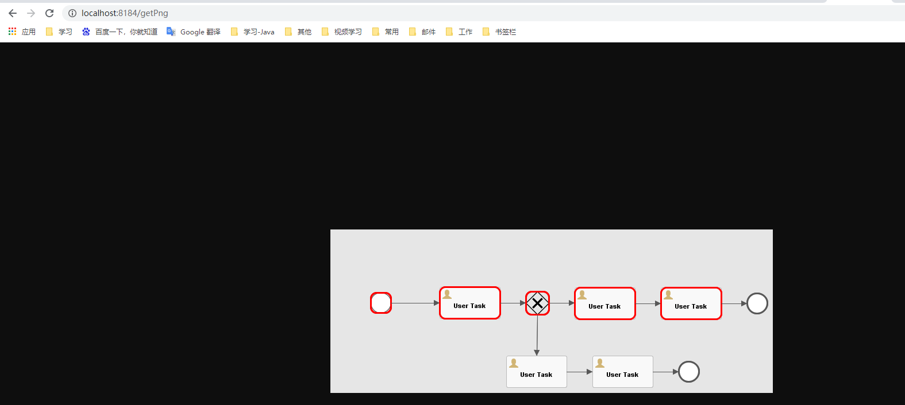Screen dimensions: 905x405
Task: Open the 视频学习 bookmark folder
Action: pyautogui.click(x=342, y=32)
